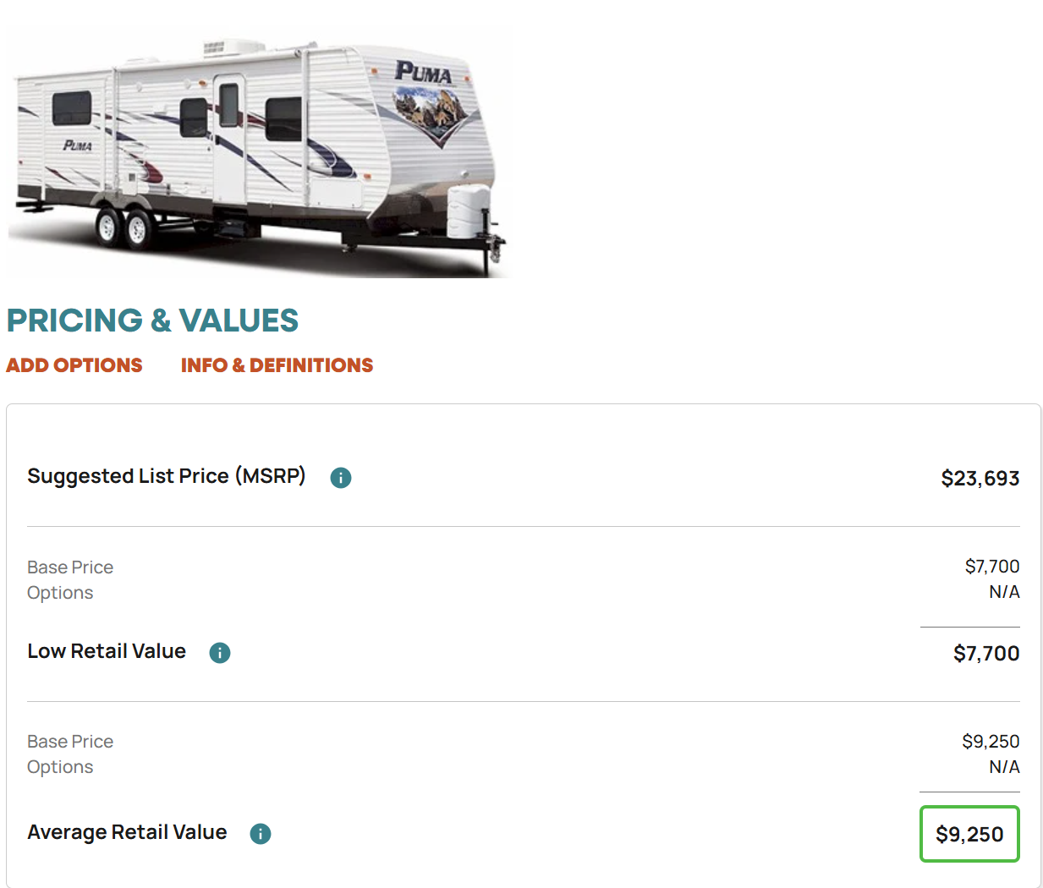1043x888 pixels.
Task: Click the bold $7,700 Low Retail Value amount
Action: [986, 654]
